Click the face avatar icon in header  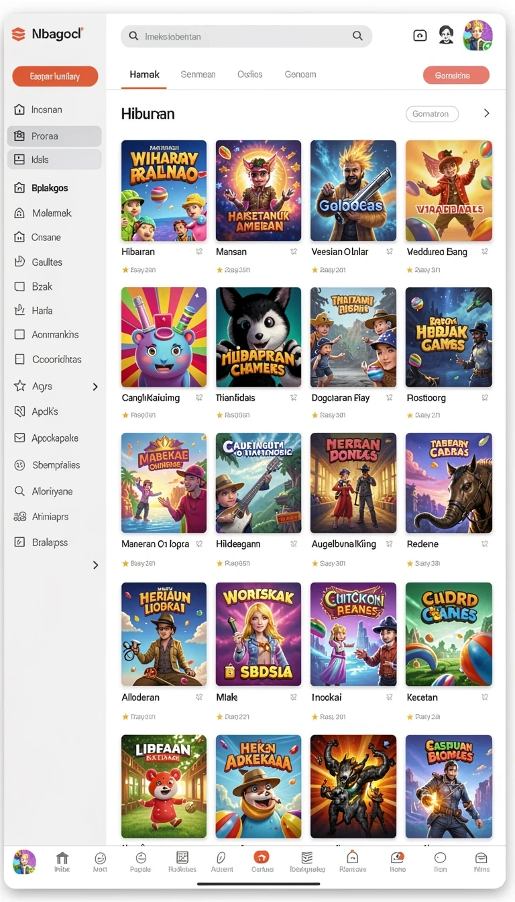[x=447, y=35]
